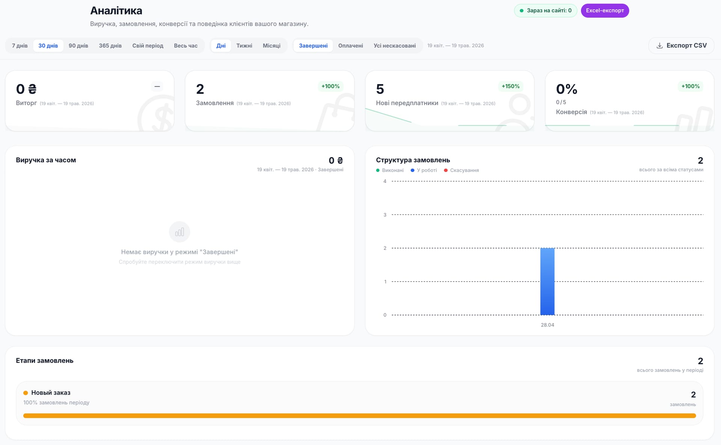Click the Замовлення card title

215,103
